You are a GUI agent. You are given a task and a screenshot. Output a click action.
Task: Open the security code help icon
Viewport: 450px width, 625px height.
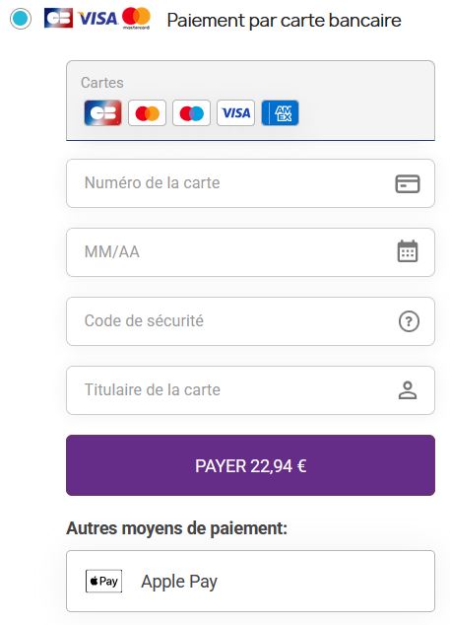(x=409, y=321)
